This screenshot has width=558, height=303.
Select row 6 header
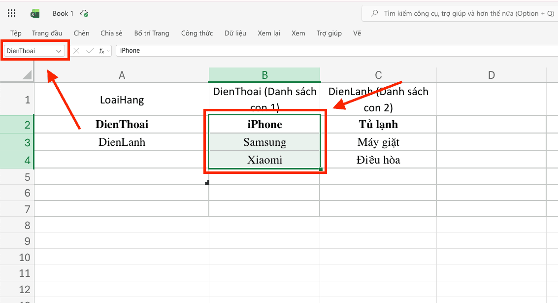(x=17, y=193)
